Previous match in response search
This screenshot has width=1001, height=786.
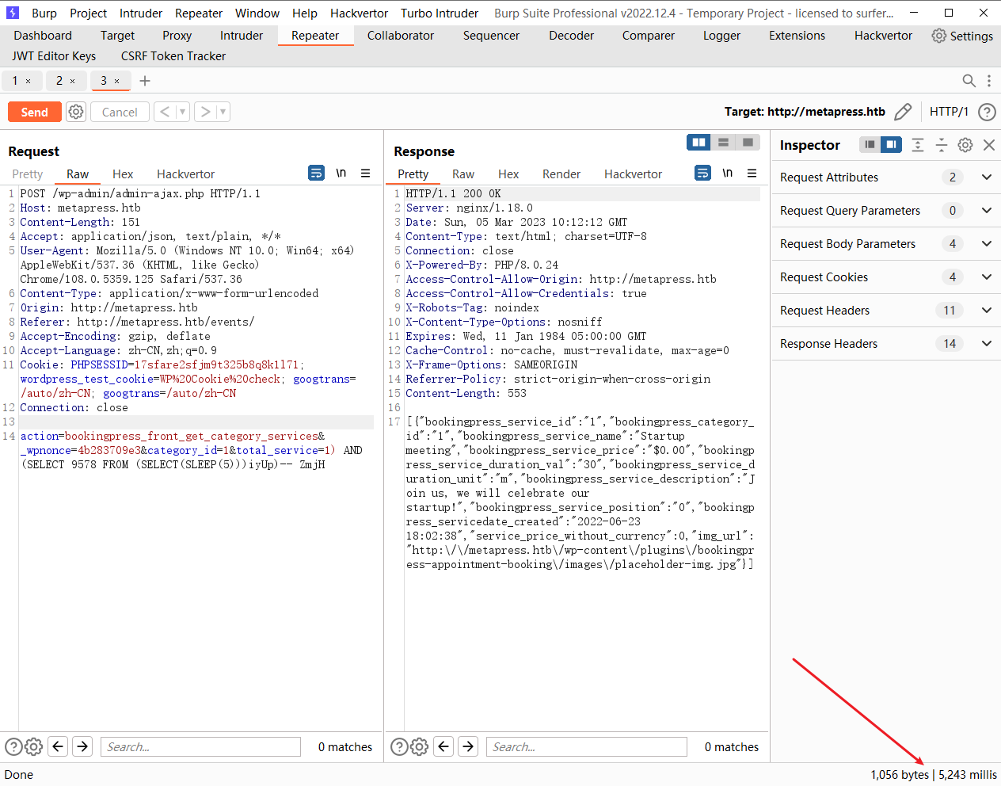tap(444, 746)
